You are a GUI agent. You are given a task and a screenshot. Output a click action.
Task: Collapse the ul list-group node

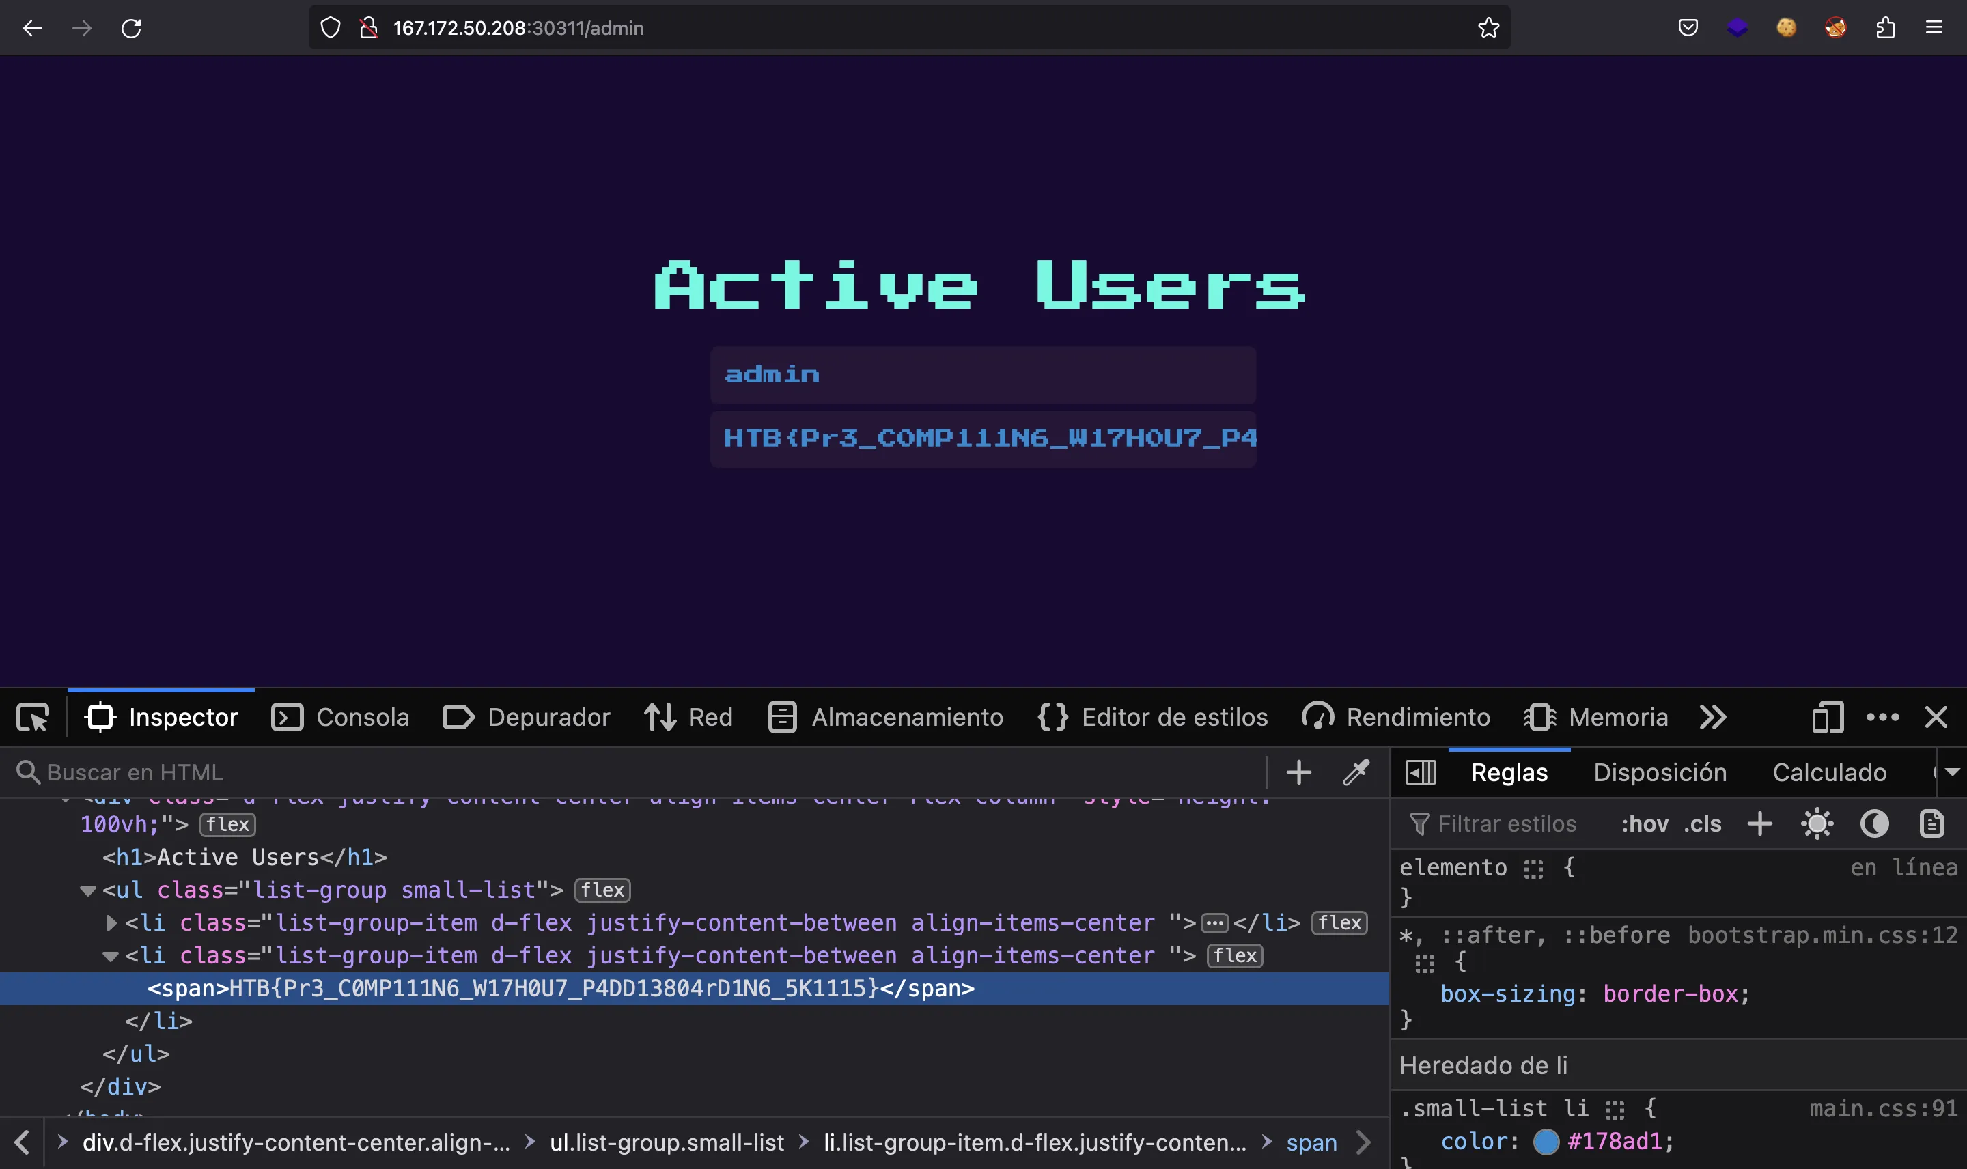(88, 891)
